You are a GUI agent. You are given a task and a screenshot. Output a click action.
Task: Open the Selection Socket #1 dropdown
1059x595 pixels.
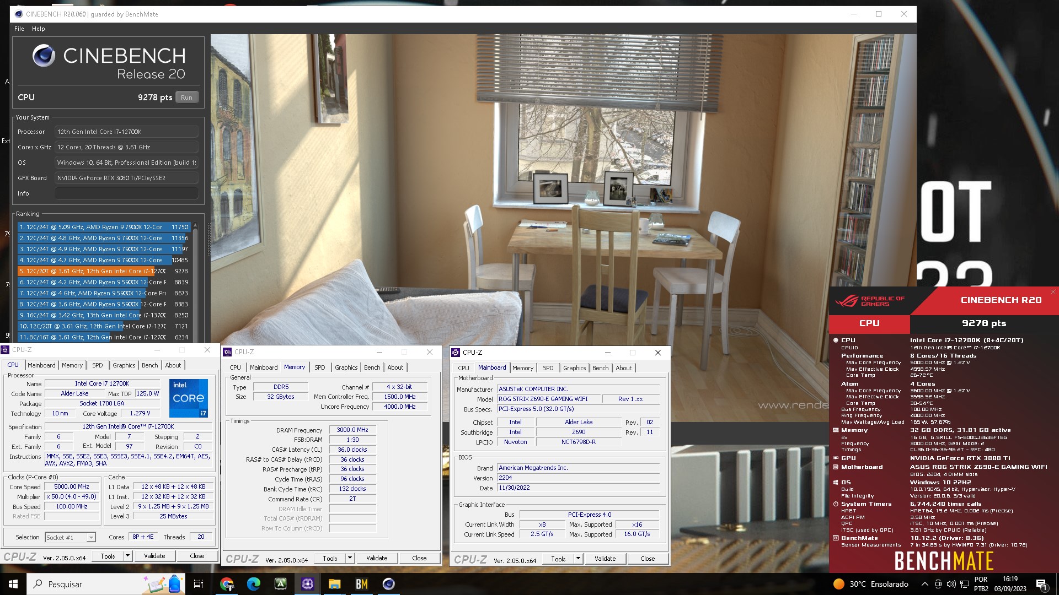(70, 537)
